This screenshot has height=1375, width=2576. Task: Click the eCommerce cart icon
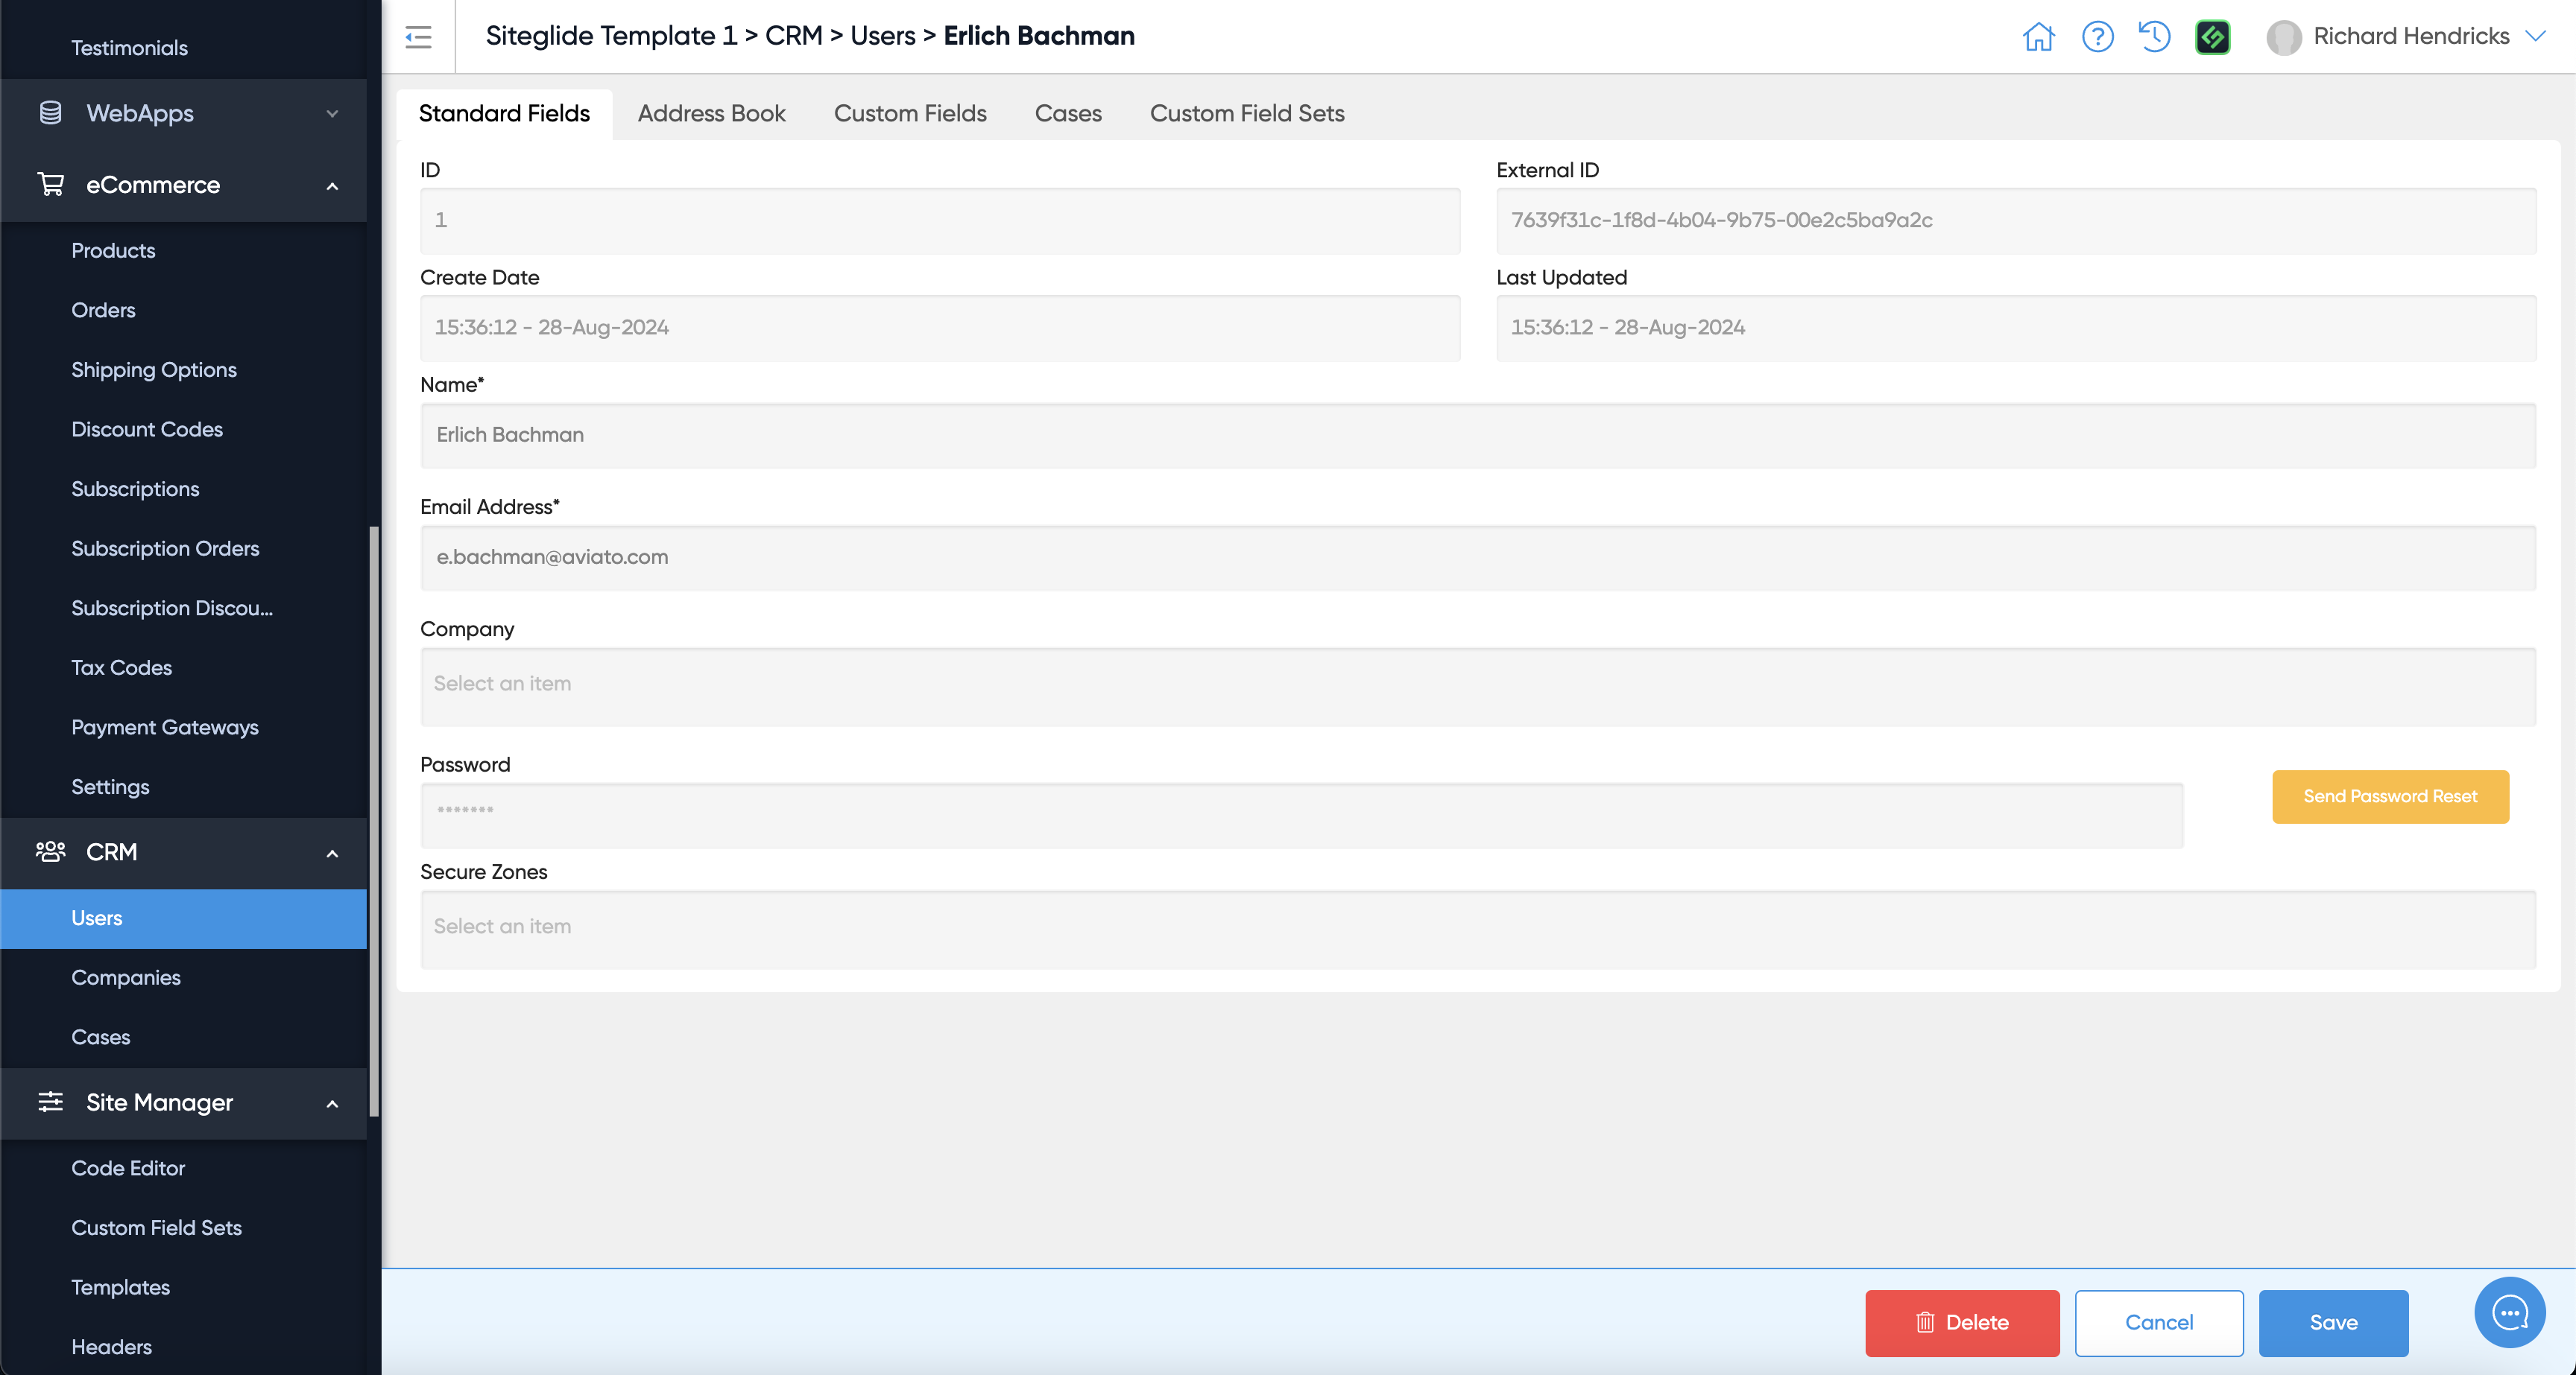(x=50, y=185)
